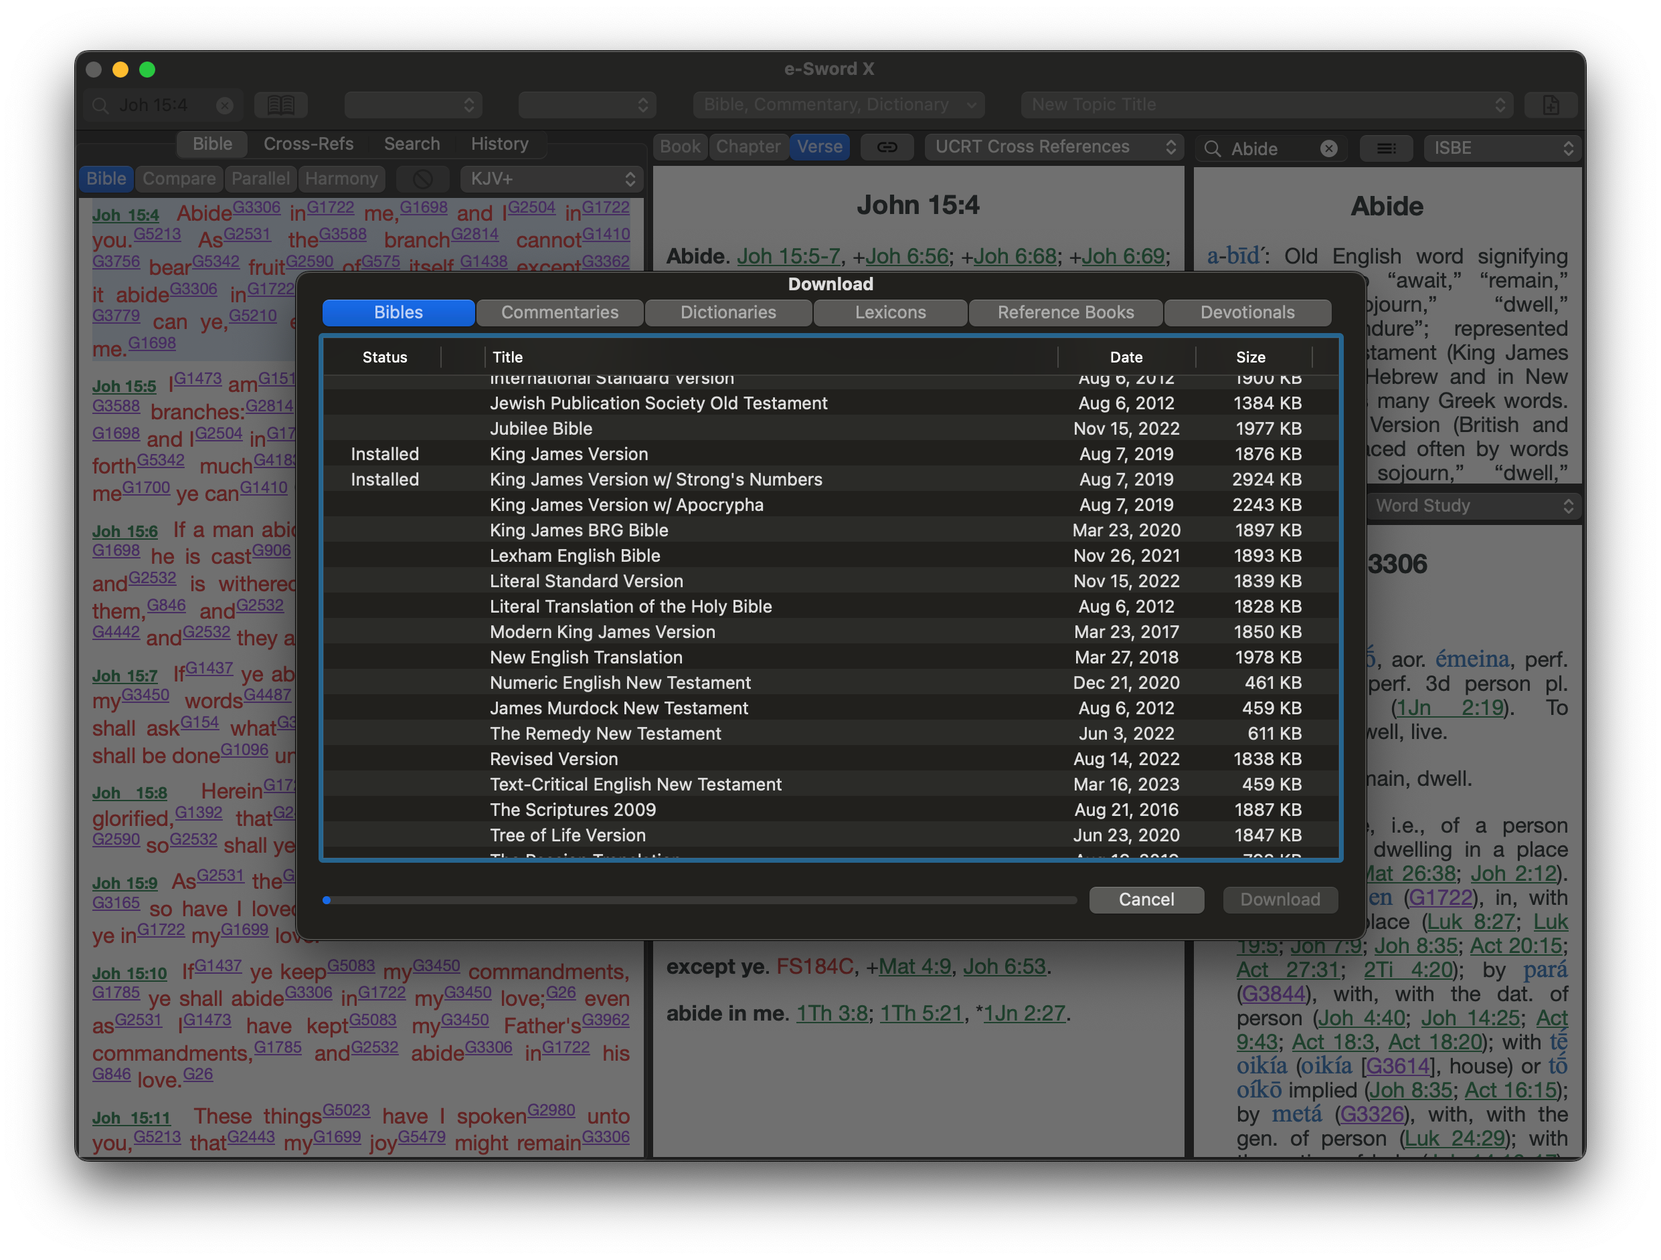Switch to the Commentaries download tab
This screenshot has width=1661, height=1260.
(559, 313)
